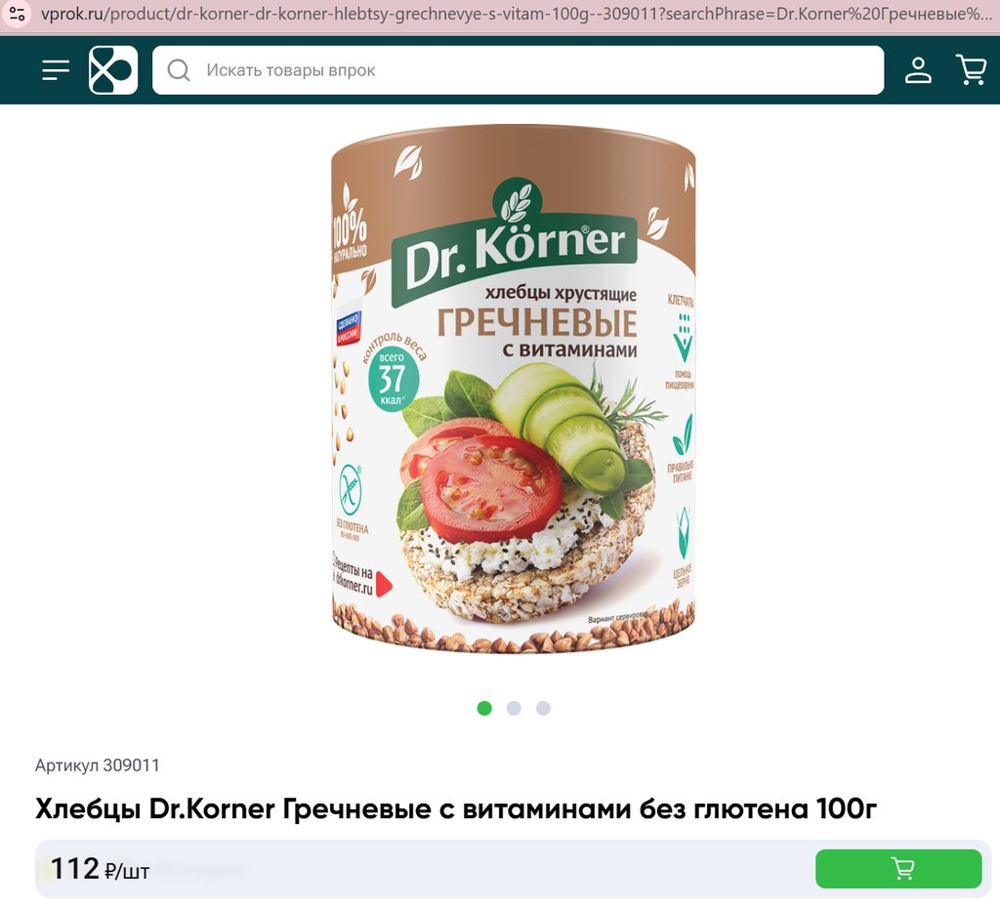Viewport: 1000px width, 908px height.
Task: Click the 112 ₽/шт price
Action: [x=100, y=869]
